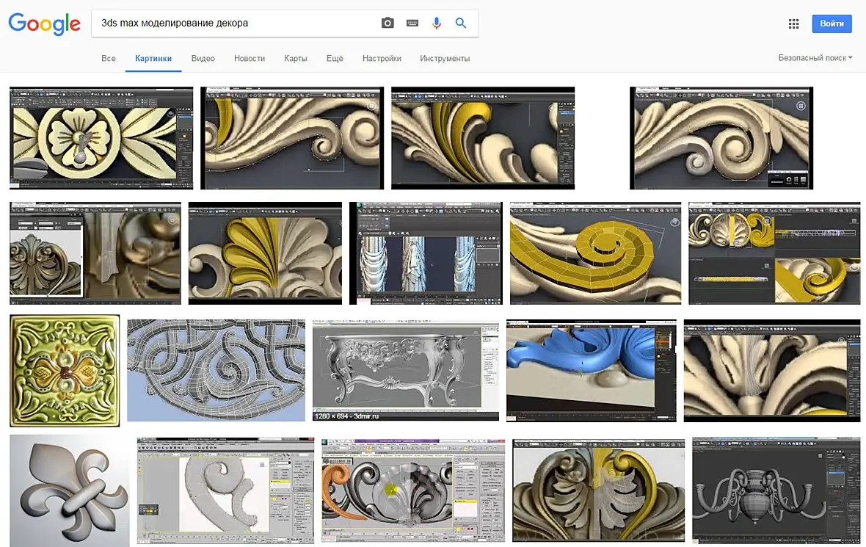Click the Google logo
Screen dimensions: 866x547
[44, 23]
